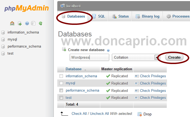190x117 pixels.
Task: Tick the information_schema checkbox
Action: pos(61,76)
